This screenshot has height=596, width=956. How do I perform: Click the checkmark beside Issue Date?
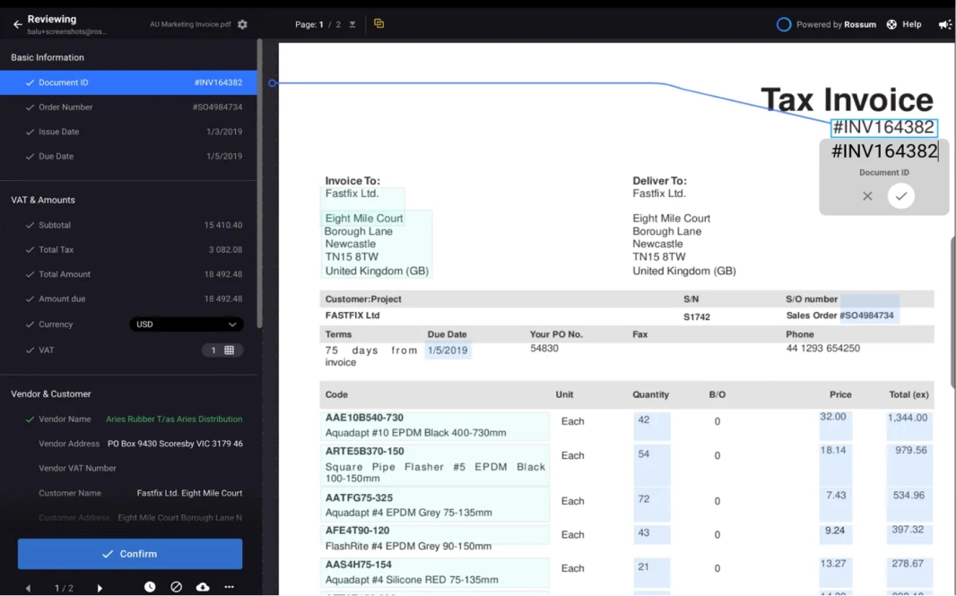[x=30, y=132]
